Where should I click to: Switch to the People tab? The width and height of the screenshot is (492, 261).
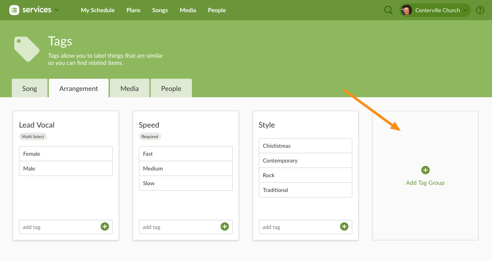(x=171, y=88)
